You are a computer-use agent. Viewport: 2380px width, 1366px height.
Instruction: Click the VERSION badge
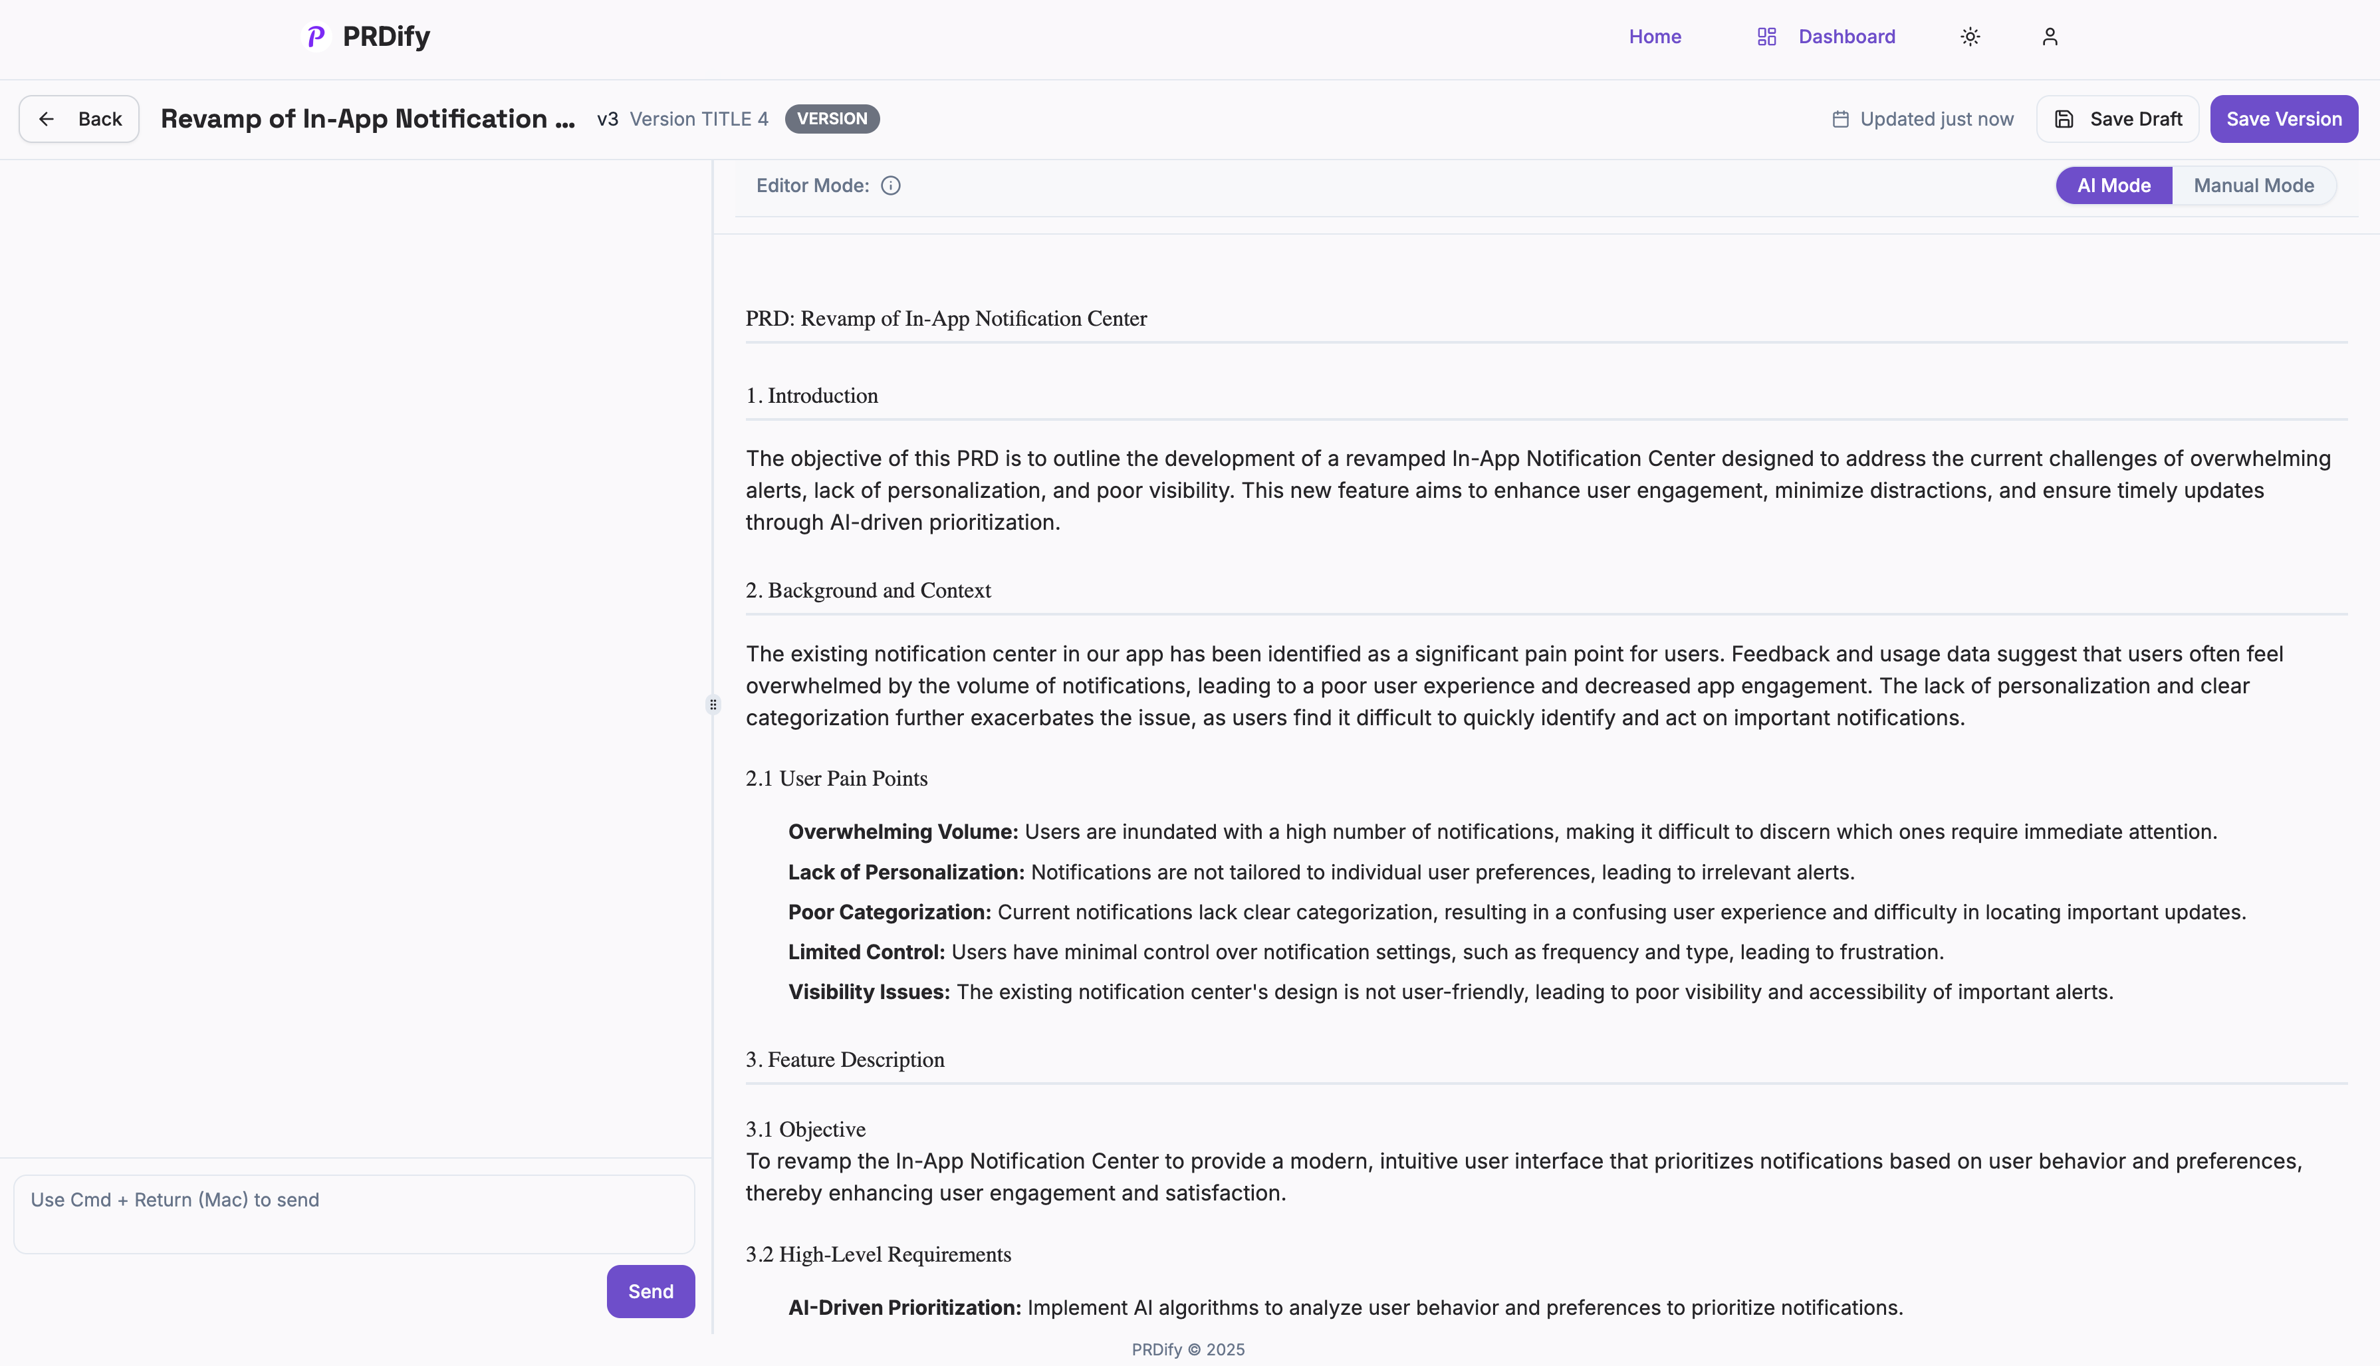tap(831, 118)
